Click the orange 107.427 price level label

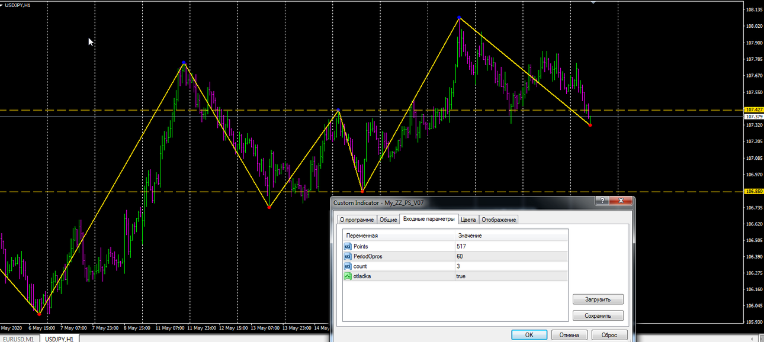[754, 110]
